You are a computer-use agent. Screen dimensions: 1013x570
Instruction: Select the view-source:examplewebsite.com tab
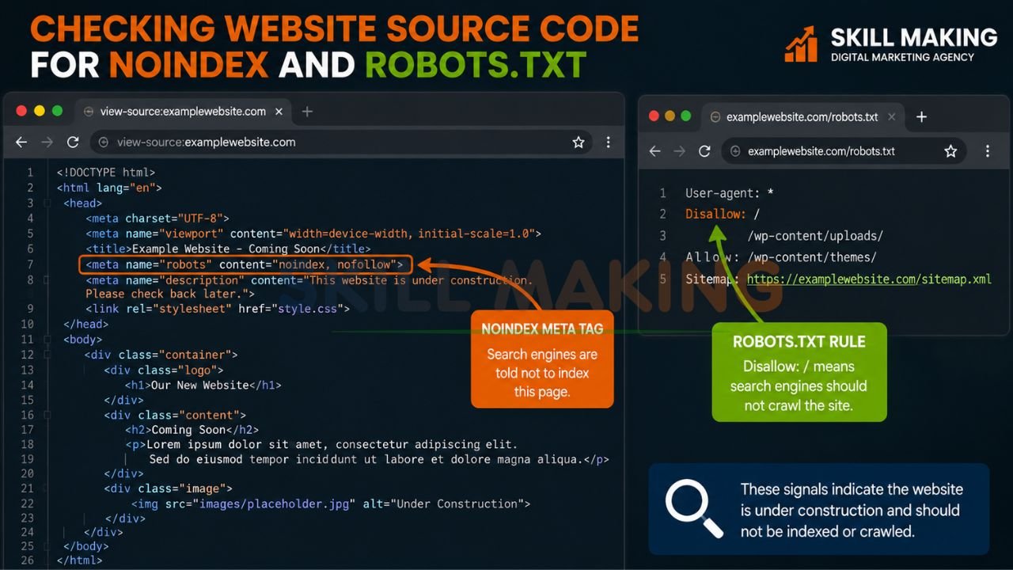click(x=182, y=112)
